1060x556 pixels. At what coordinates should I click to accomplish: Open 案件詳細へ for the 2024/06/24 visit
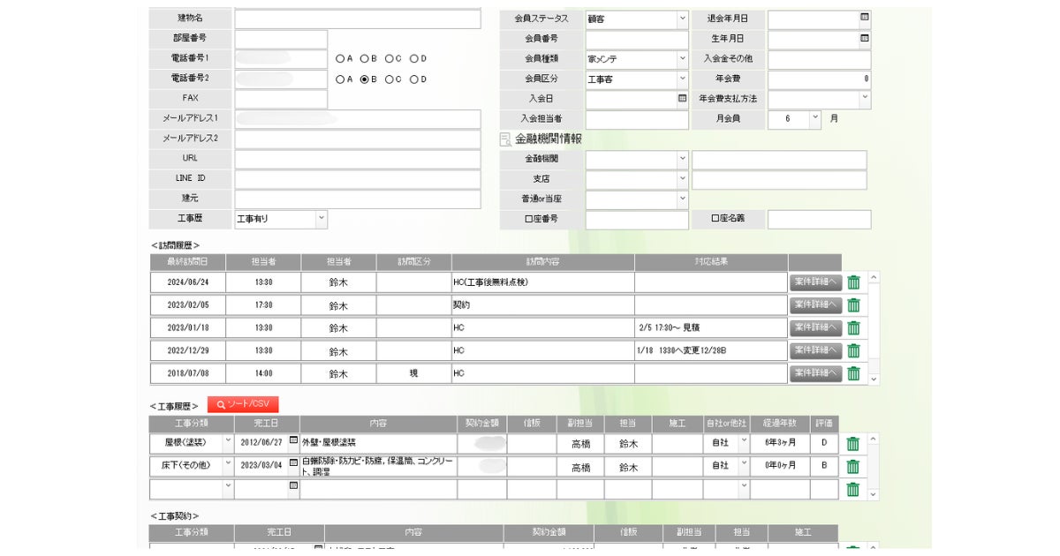coord(815,282)
